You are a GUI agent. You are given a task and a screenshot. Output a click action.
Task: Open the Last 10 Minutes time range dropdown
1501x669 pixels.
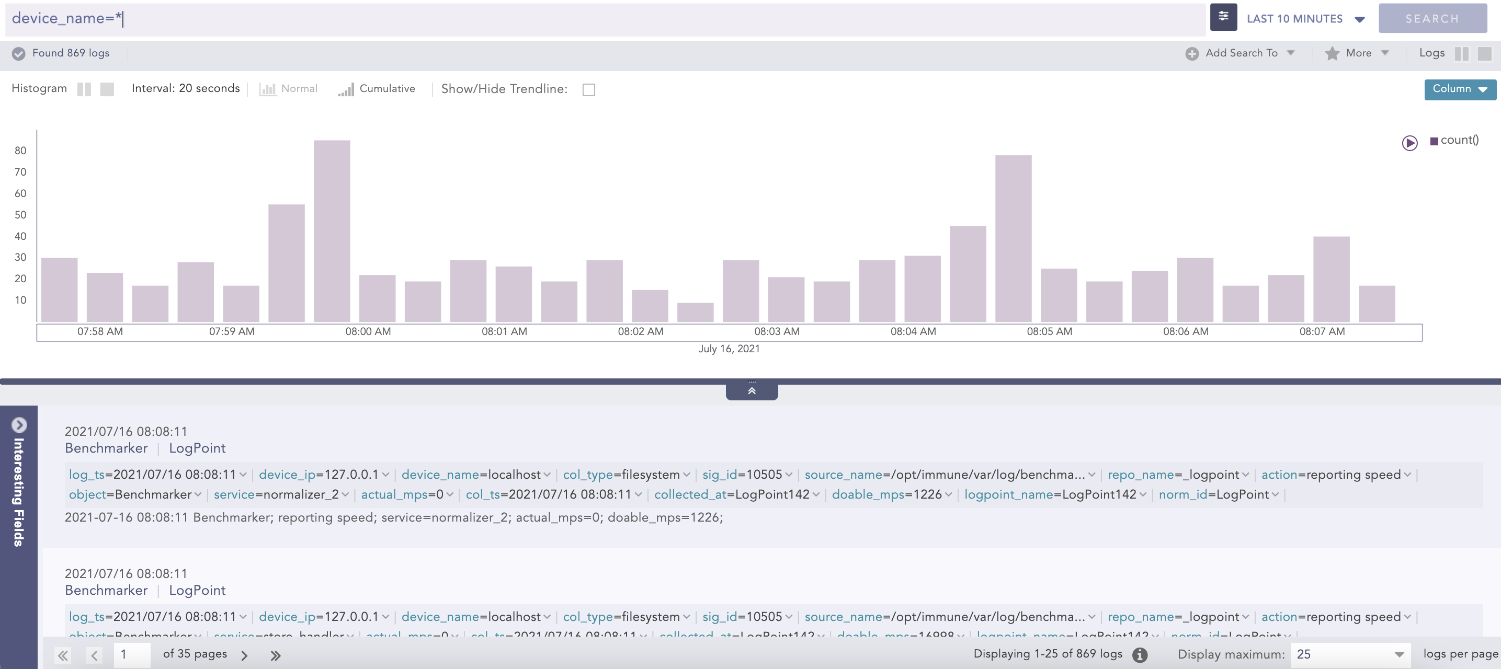click(x=1305, y=19)
